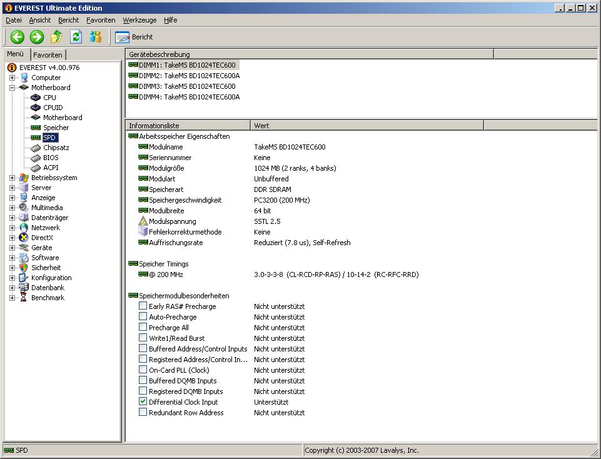Select Konfiguration in the tree
Image resolution: width=601 pixels, height=459 pixels.
click(51, 278)
